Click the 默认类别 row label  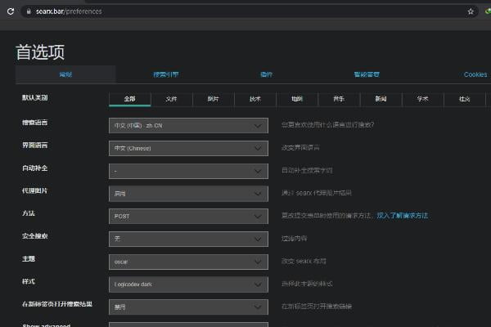click(34, 97)
